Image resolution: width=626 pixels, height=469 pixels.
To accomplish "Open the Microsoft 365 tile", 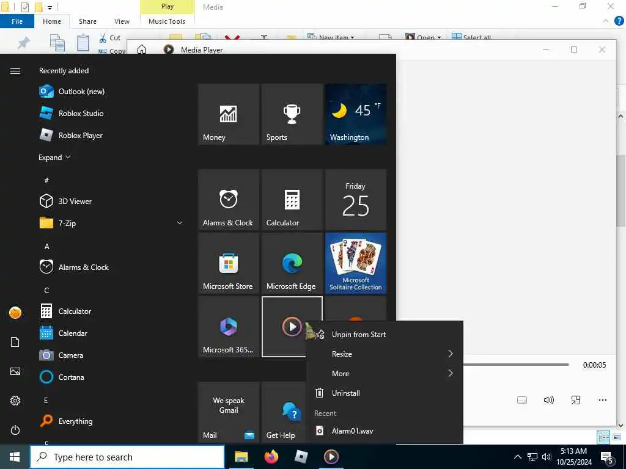I will coord(229,327).
